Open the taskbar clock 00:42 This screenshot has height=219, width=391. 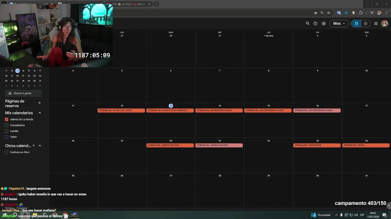coord(373,215)
